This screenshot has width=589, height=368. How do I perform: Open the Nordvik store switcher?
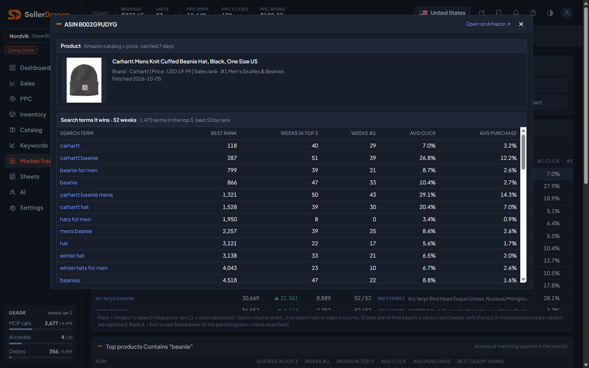[x=28, y=36]
